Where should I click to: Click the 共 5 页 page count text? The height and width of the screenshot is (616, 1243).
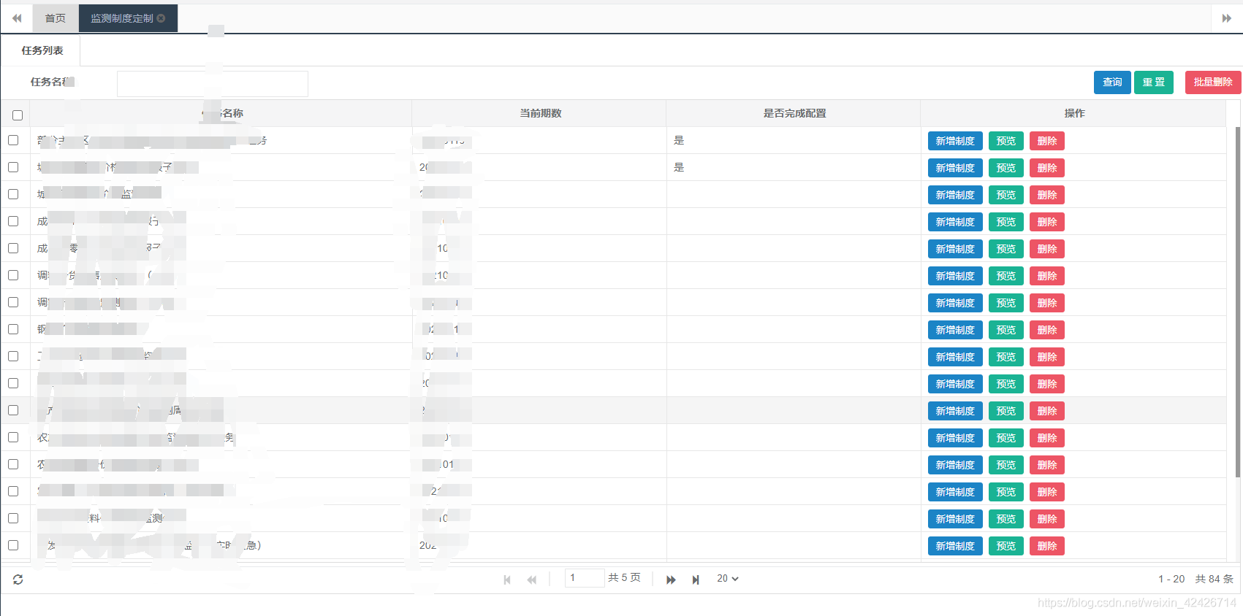pyautogui.click(x=624, y=577)
